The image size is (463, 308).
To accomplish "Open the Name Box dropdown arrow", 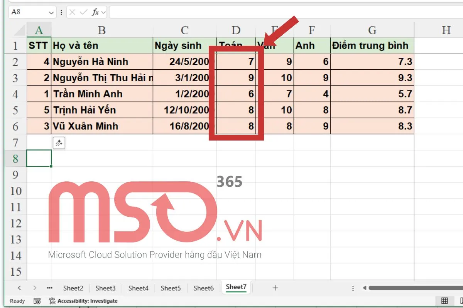I will 52,12.
